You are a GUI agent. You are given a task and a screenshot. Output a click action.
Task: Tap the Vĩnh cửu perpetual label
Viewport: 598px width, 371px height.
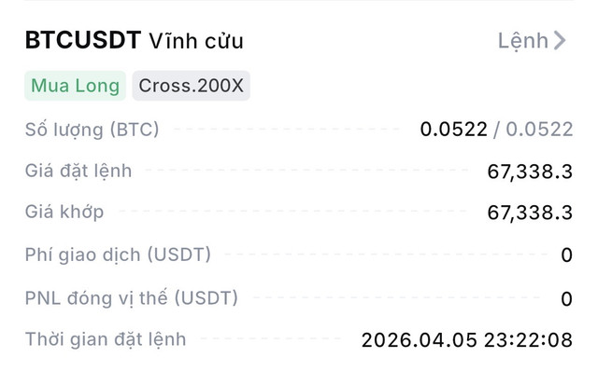click(x=196, y=41)
